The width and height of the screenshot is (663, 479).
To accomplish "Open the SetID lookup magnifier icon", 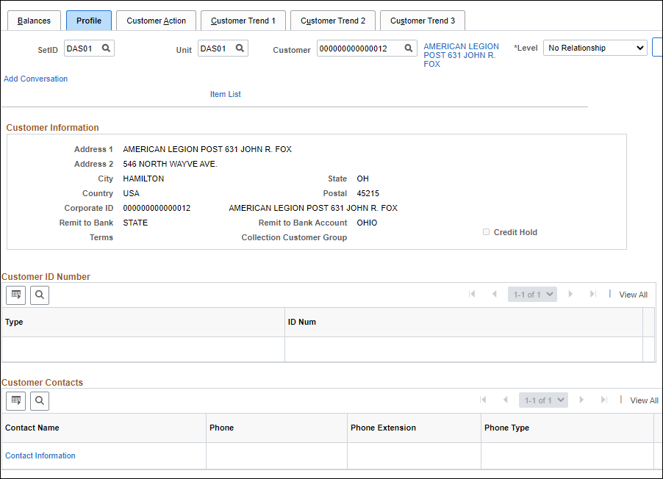I will pyautogui.click(x=106, y=48).
